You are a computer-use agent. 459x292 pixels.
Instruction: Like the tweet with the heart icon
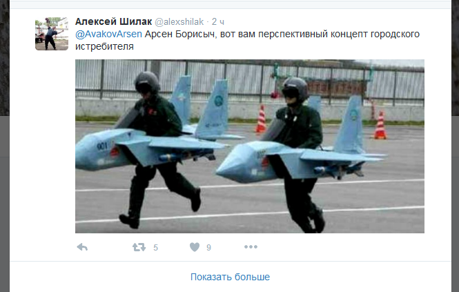[195, 247]
